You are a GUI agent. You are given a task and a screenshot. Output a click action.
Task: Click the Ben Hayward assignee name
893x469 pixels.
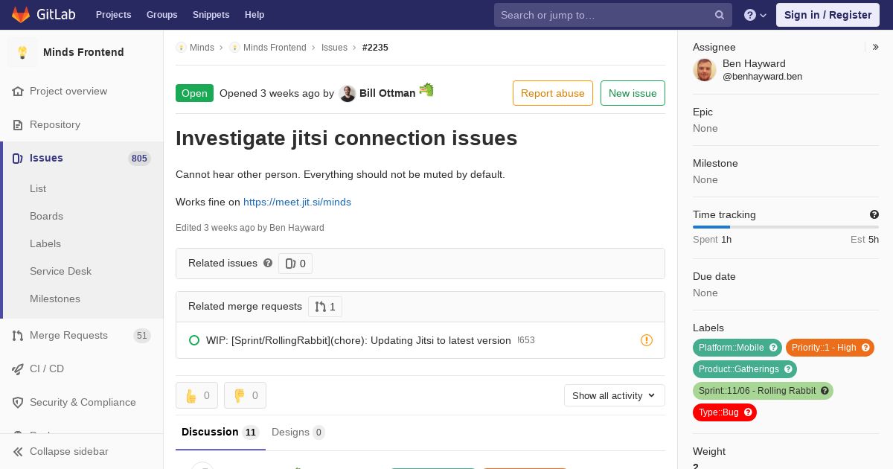tap(754, 64)
